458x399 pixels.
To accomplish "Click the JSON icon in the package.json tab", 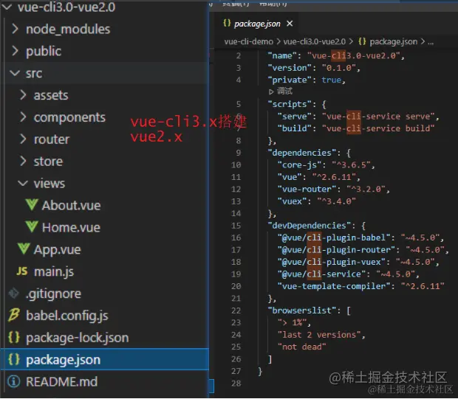I will pyautogui.click(x=227, y=23).
